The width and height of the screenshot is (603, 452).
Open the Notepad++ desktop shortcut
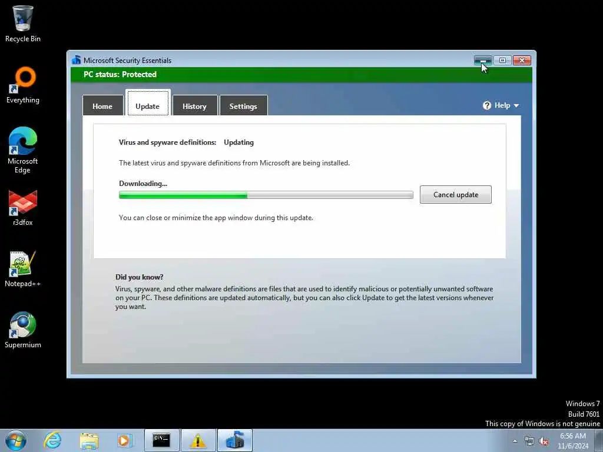(23, 269)
